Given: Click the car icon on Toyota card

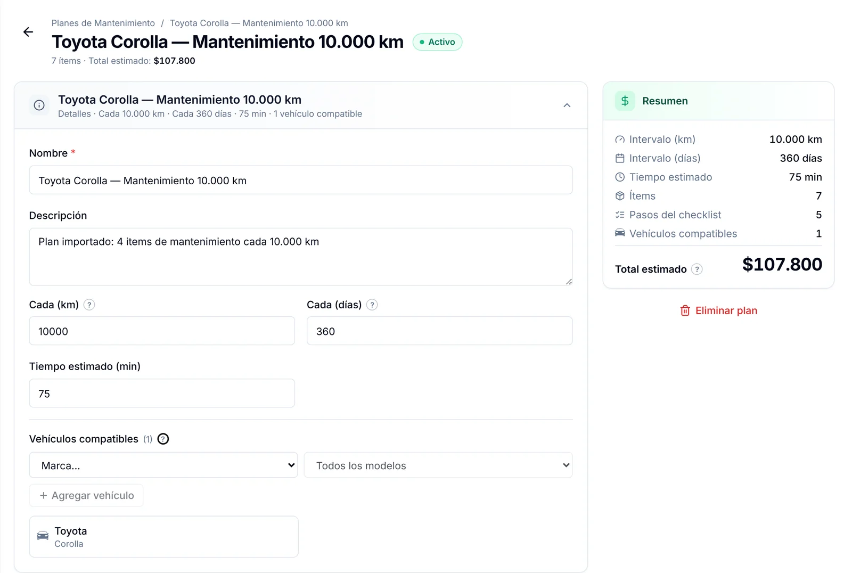Looking at the screenshot, I should point(43,536).
